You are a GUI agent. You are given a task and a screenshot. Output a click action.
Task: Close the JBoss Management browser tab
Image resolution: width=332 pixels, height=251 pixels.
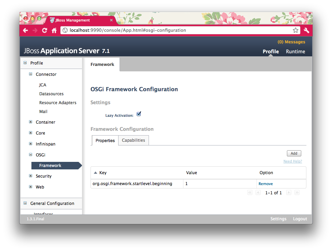coord(111,20)
